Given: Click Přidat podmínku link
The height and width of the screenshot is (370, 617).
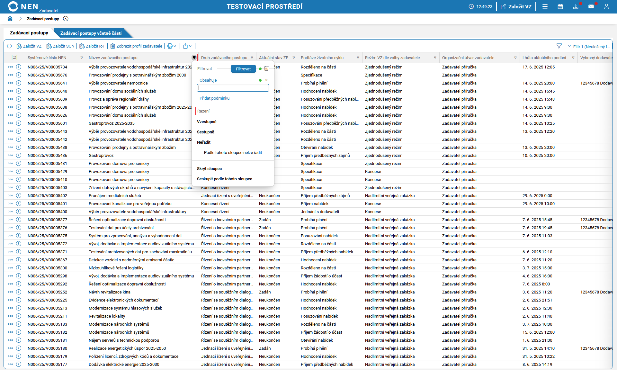Looking at the screenshot, I should [214, 98].
